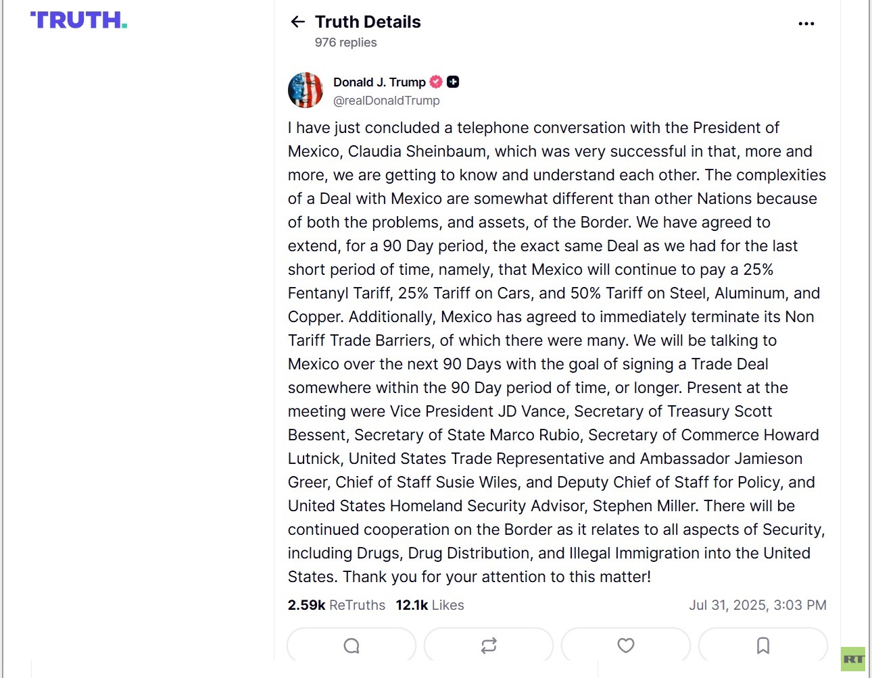Visit the @realDonaldTrump handle link
Viewport: 872px width, 678px height.
[387, 101]
